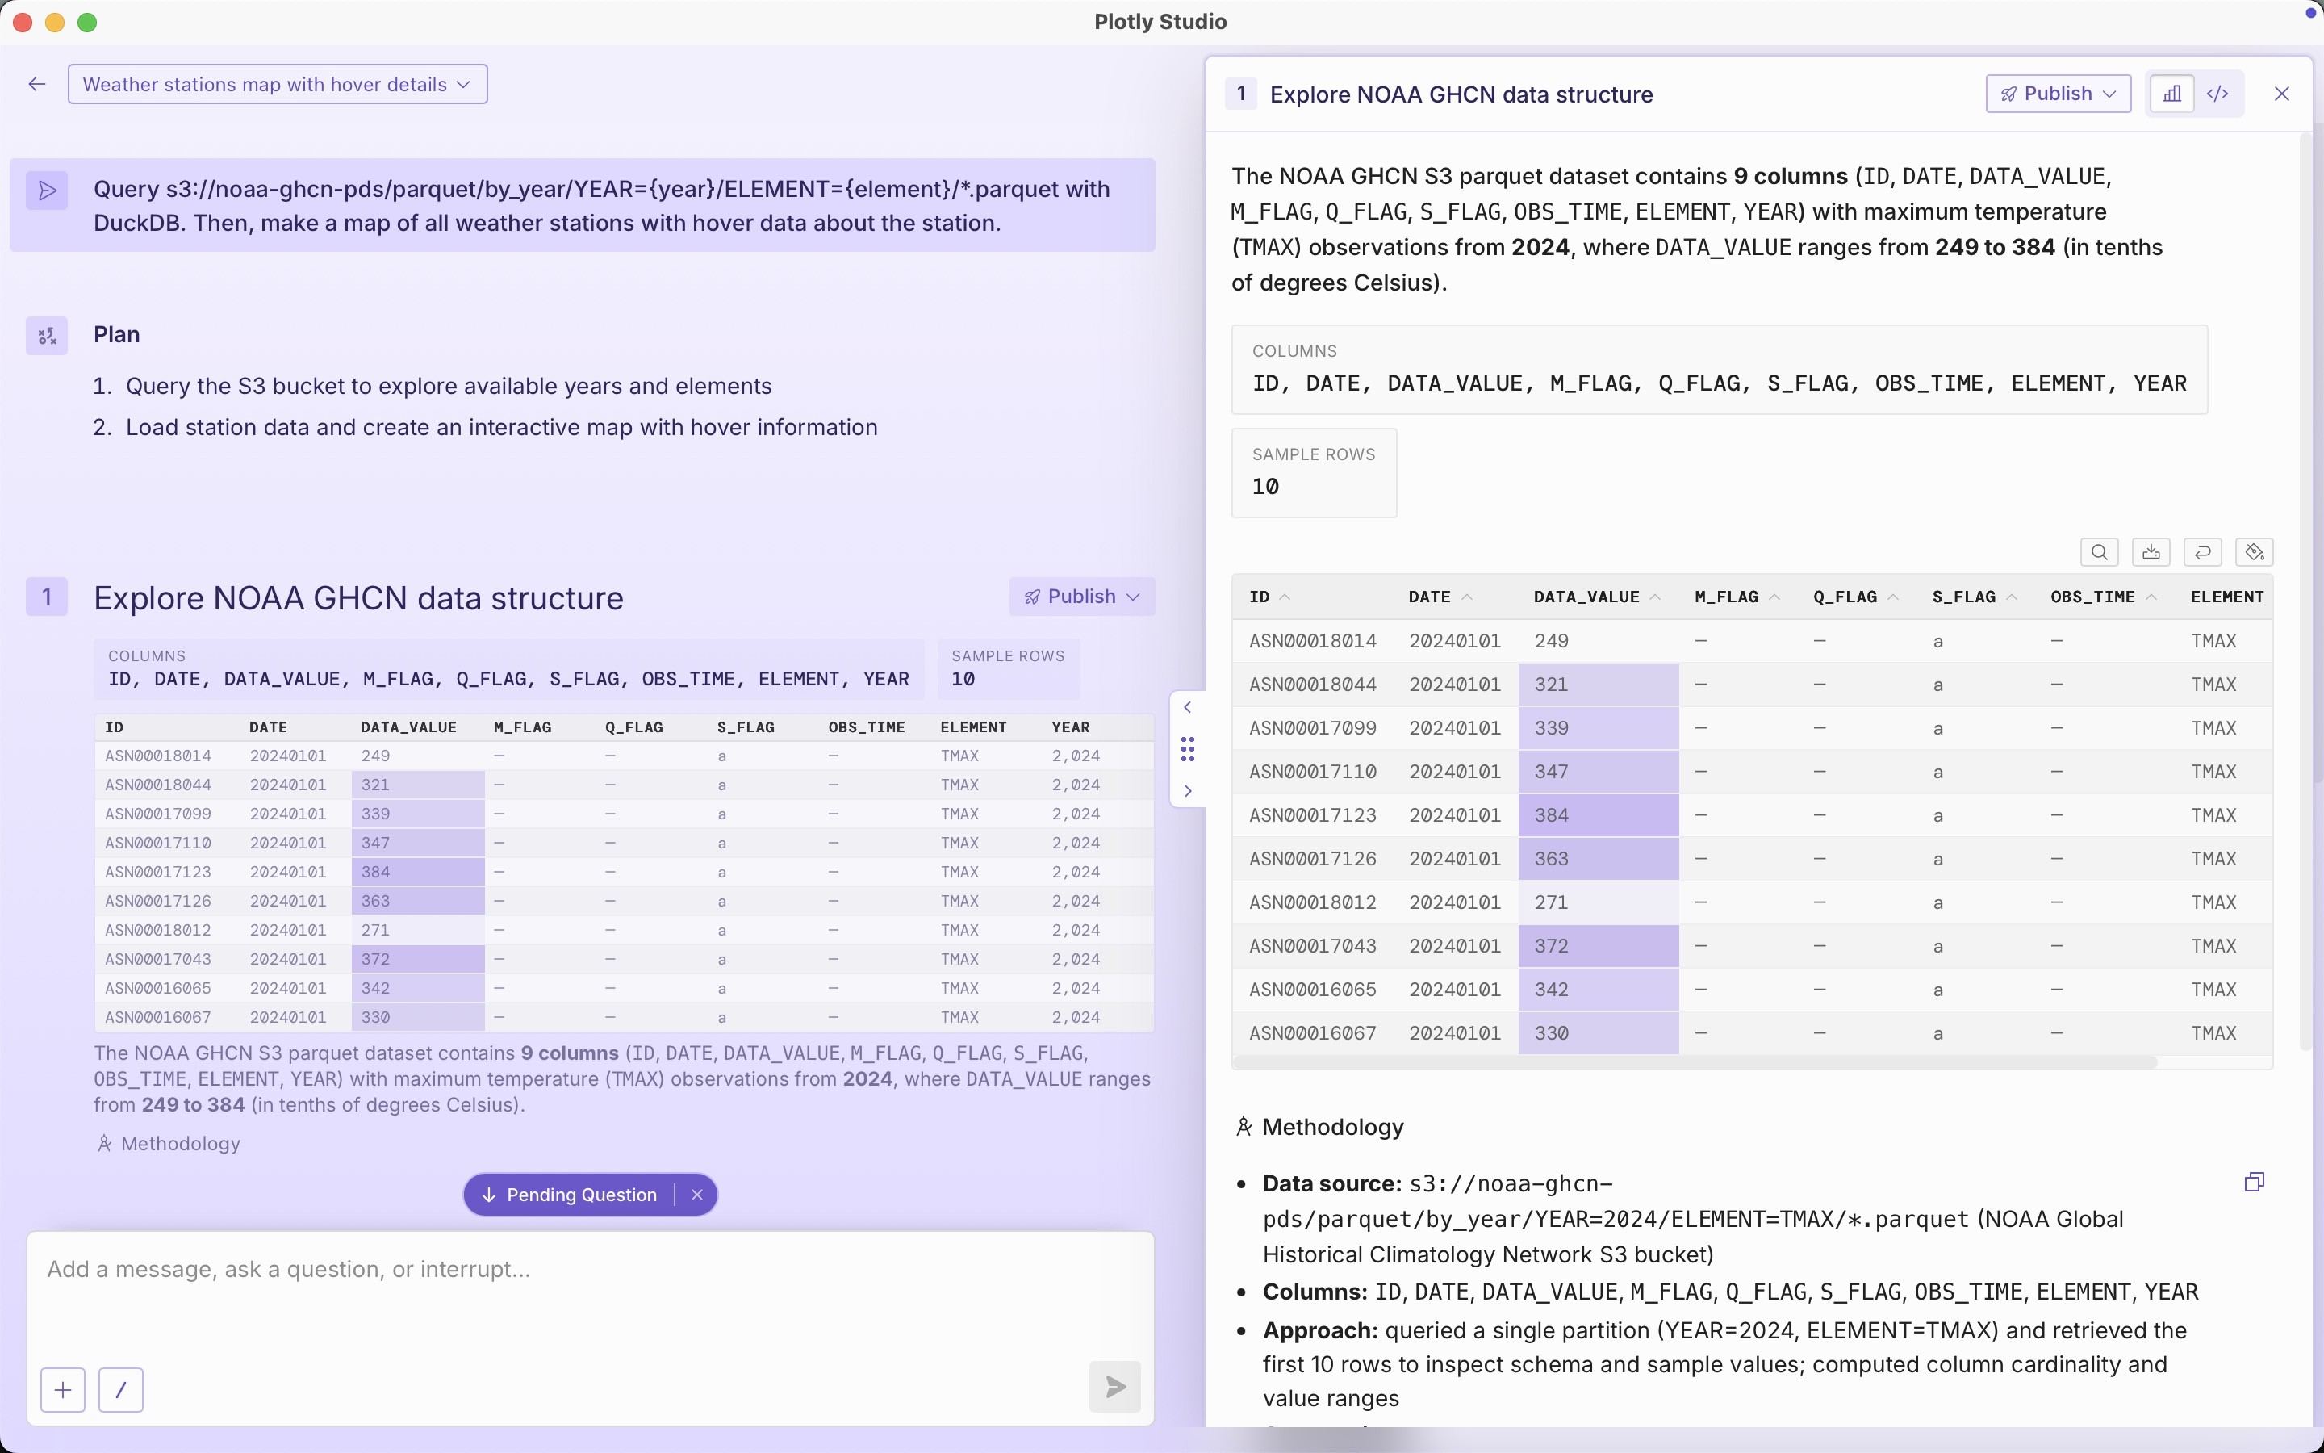Open Publish dropdown in the right panel header
The image size is (2324, 1453).
click(x=2058, y=93)
